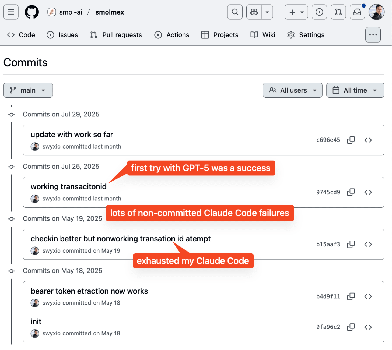Open the three-dot more options button

click(373, 35)
